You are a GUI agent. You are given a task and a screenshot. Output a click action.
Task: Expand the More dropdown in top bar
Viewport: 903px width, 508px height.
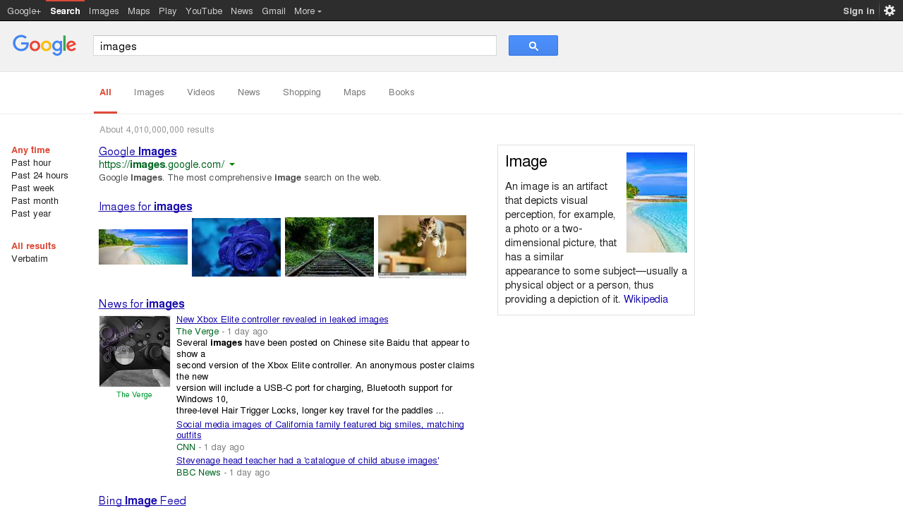point(308,11)
